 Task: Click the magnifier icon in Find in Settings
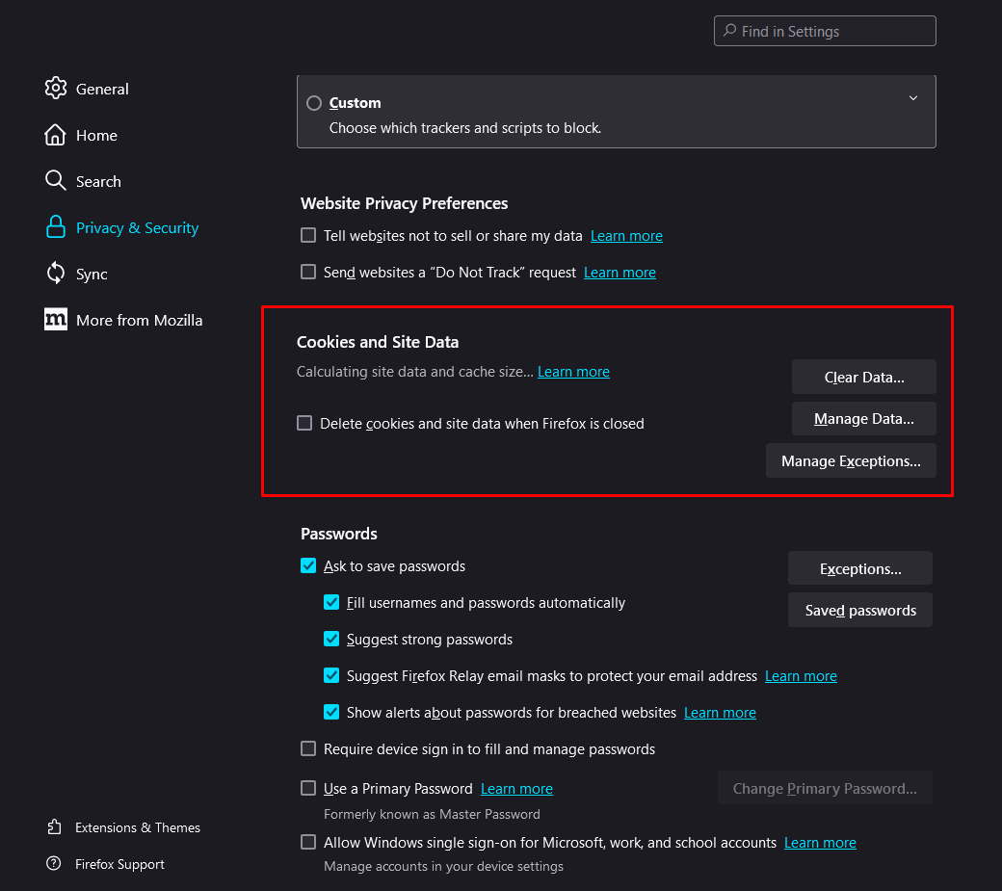729,31
